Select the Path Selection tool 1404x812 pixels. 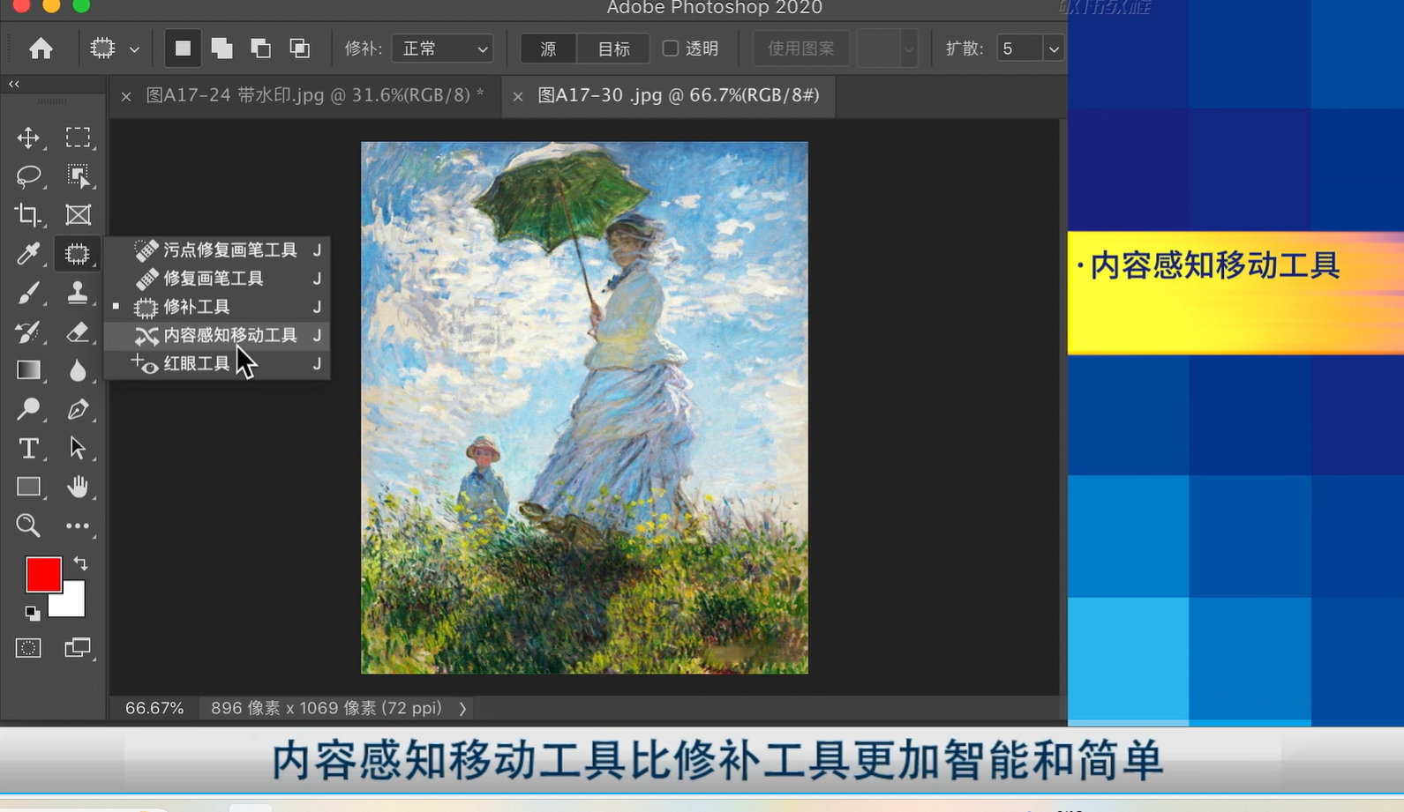click(78, 448)
